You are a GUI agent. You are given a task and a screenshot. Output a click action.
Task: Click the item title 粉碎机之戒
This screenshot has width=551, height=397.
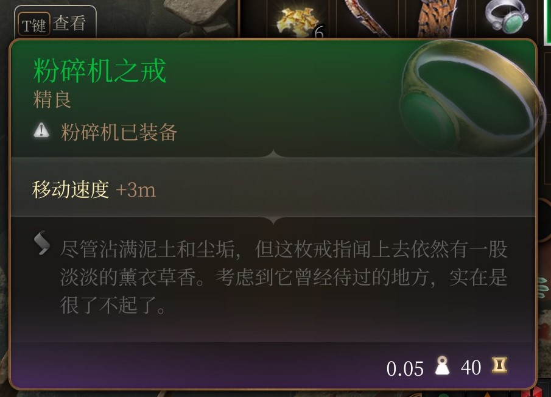pyautogui.click(x=99, y=71)
